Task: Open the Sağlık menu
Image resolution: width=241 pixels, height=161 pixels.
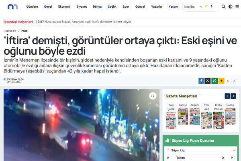Action: (x=112, y=6)
